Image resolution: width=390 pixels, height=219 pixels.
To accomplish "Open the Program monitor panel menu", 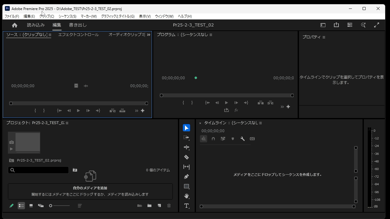I will coord(211,35).
